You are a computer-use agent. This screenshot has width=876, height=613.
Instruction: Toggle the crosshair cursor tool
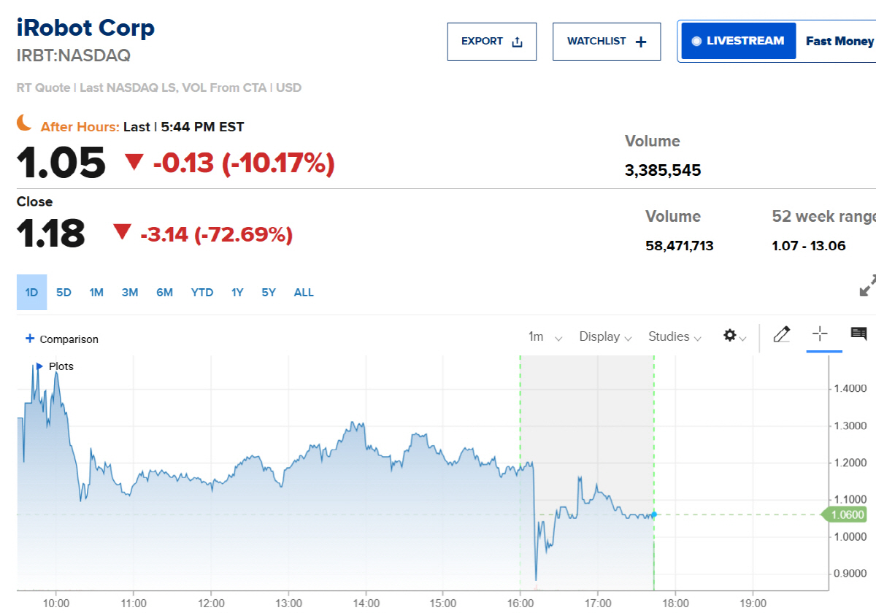(820, 334)
